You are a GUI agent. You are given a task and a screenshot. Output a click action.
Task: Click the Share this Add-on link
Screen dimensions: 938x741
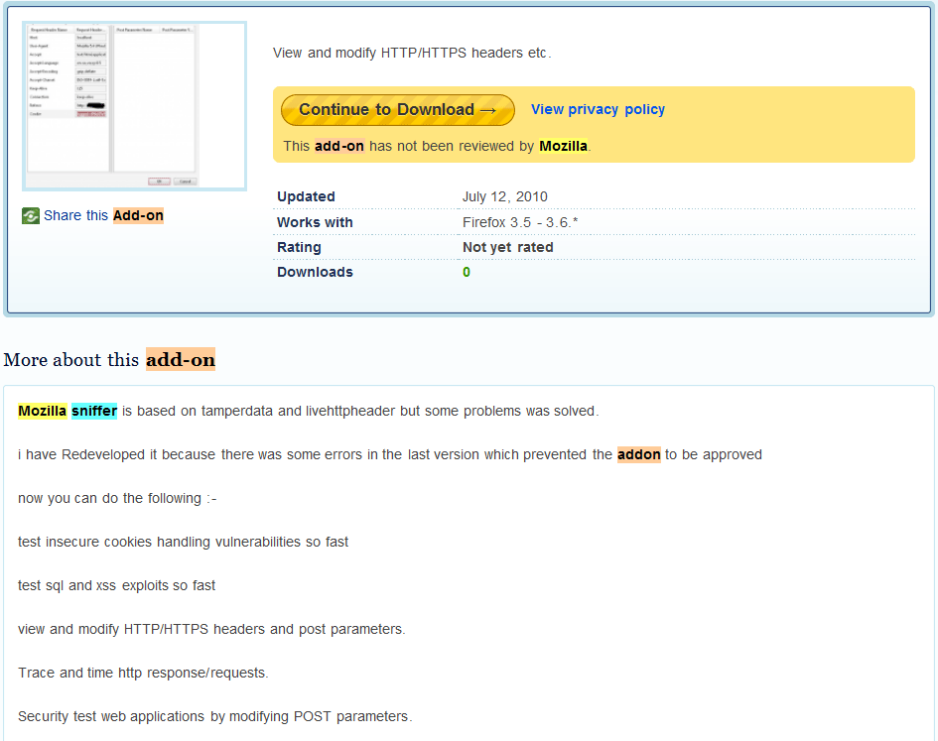pyautogui.click(x=103, y=215)
